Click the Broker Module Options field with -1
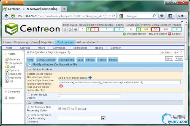Viewport: 190px width, 126px height. [x=89, y=96]
